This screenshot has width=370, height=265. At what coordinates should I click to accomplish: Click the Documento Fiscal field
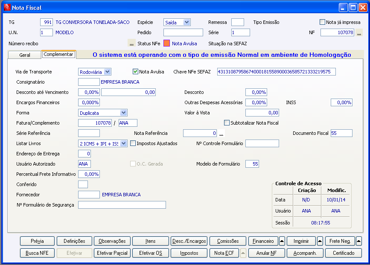(341, 133)
